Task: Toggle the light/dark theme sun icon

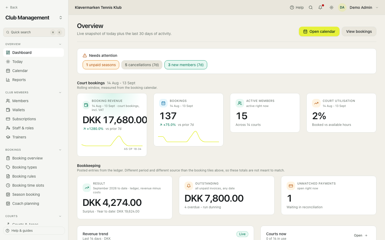Action: tap(332, 7)
